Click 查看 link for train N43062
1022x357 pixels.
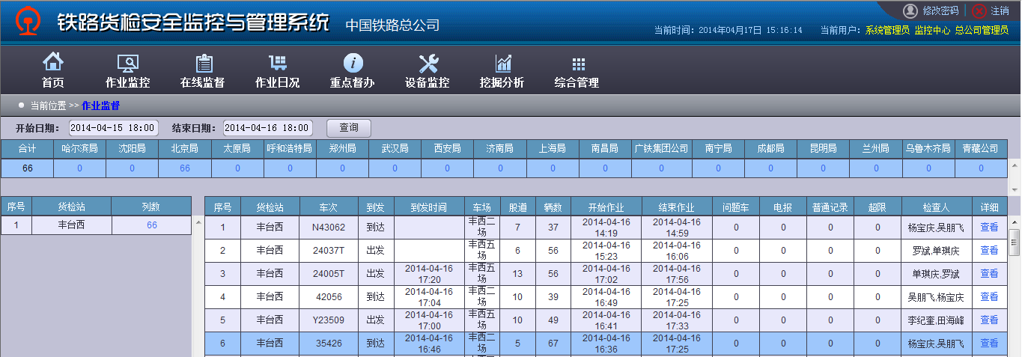989,227
